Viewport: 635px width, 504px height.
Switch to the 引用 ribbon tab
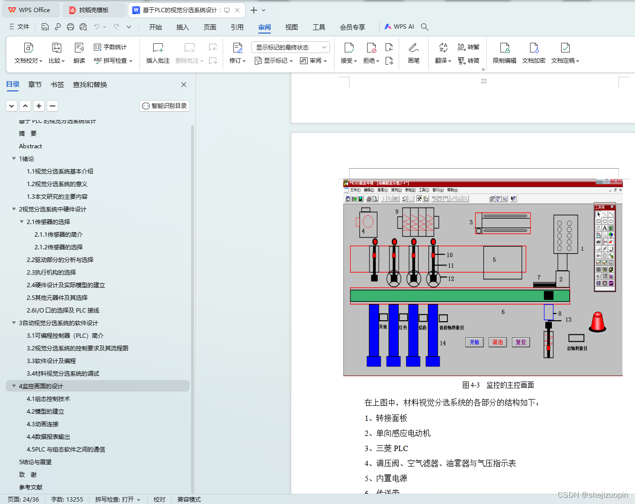(x=237, y=27)
